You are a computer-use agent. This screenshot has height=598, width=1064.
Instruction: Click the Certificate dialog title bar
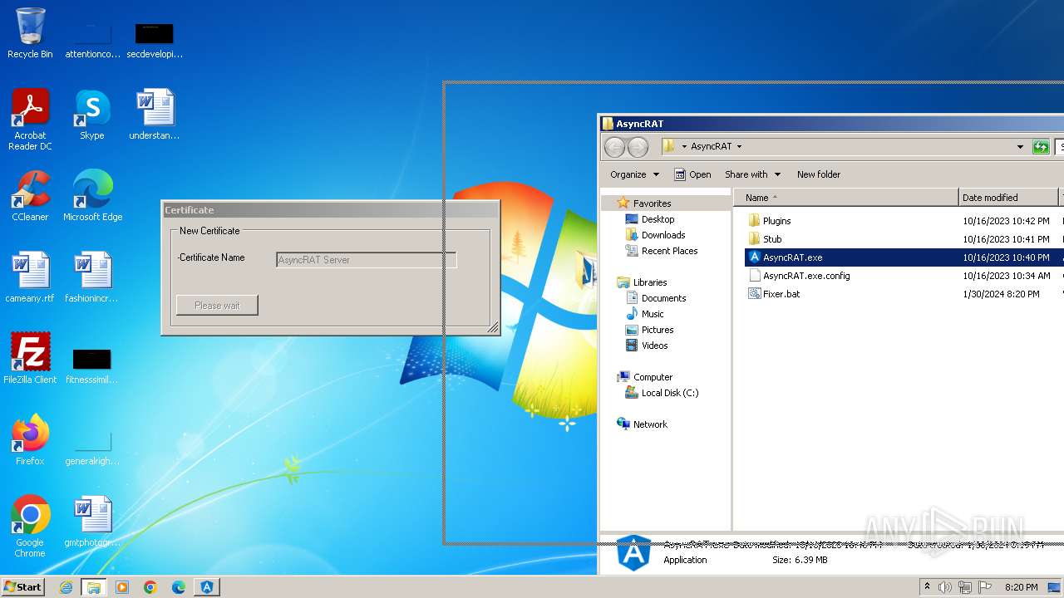tap(330, 210)
